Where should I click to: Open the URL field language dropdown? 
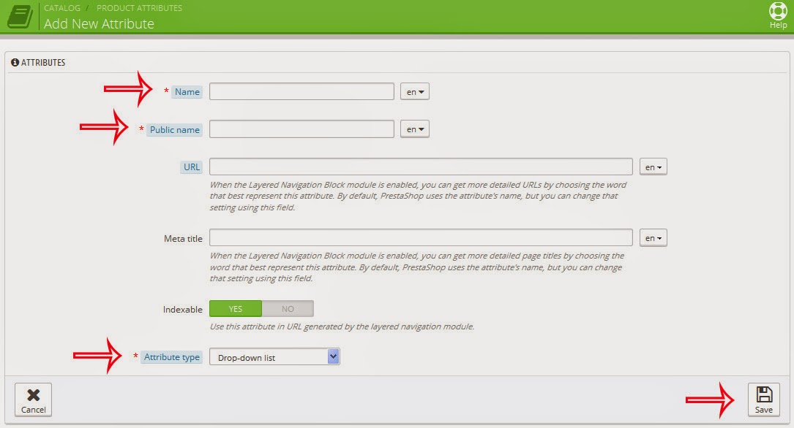(653, 167)
